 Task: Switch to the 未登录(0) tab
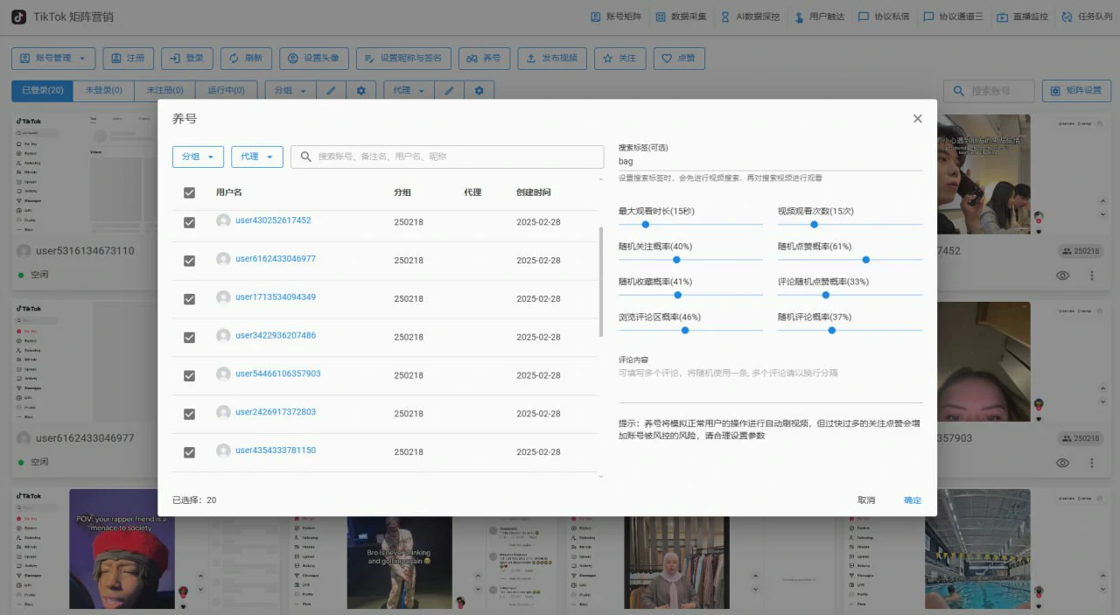pos(103,90)
